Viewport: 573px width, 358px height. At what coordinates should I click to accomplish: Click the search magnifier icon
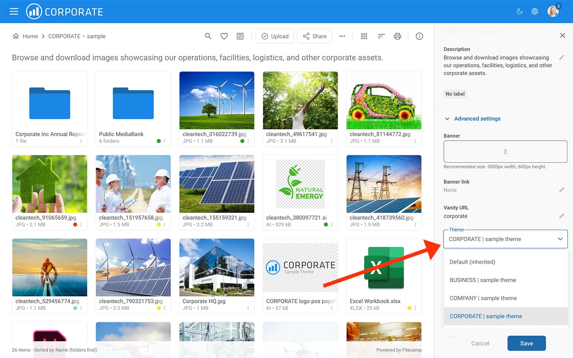tap(208, 36)
